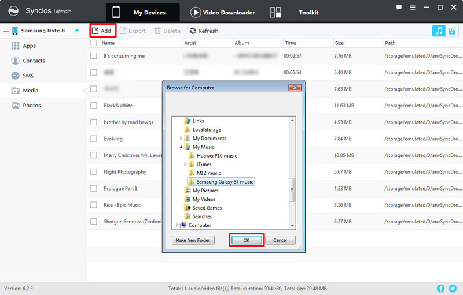463x295 pixels.
Task: Switch to My Devices tab
Action: (x=143, y=12)
